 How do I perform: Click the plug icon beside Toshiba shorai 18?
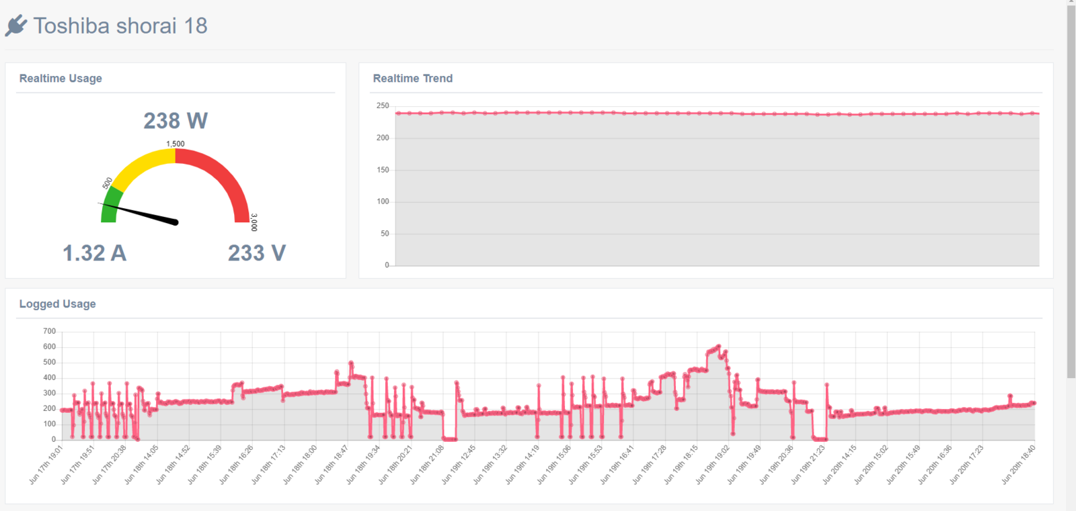tap(16, 26)
